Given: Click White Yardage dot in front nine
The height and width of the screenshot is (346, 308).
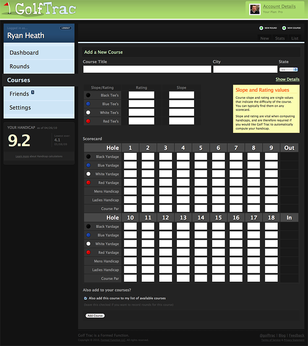Looking at the screenshot, I should [88, 174].
